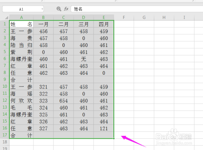Select the name cell 王一参 in row 2

click(22, 31)
